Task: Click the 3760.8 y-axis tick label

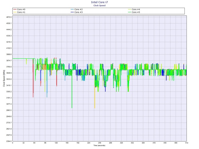Action: click(x=9, y=67)
